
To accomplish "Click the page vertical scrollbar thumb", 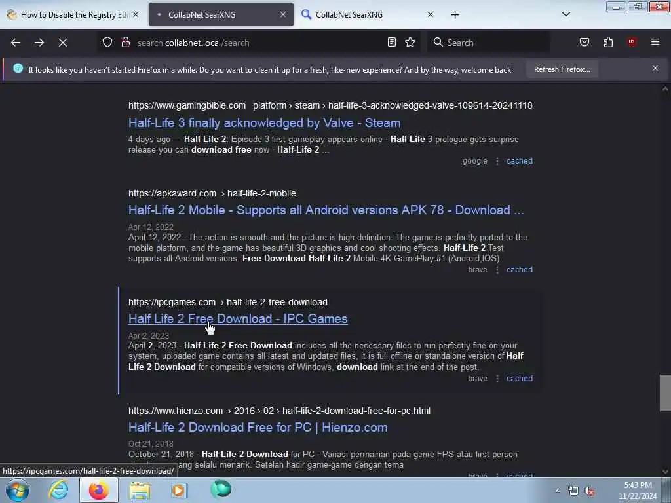I will click(665, 393).
